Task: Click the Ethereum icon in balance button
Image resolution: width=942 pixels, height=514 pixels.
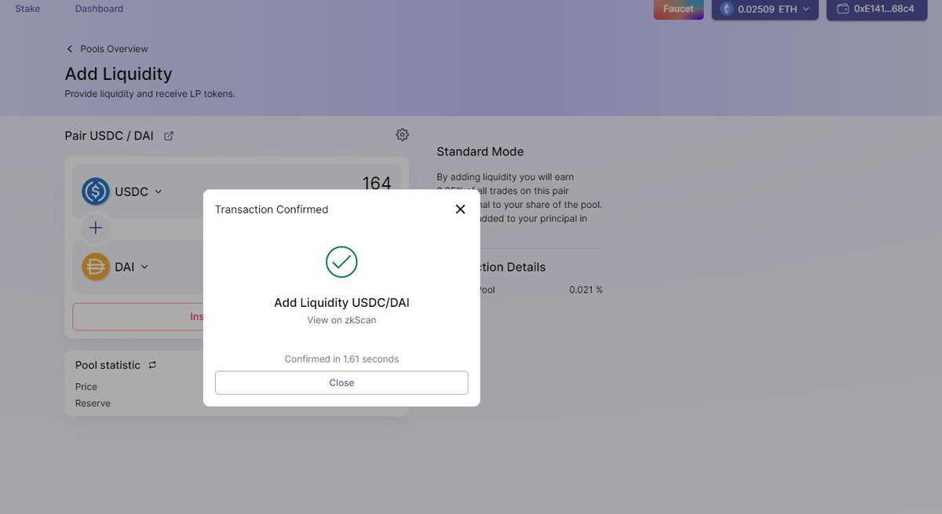Action: pyautogui.click(x=727, y=9)
